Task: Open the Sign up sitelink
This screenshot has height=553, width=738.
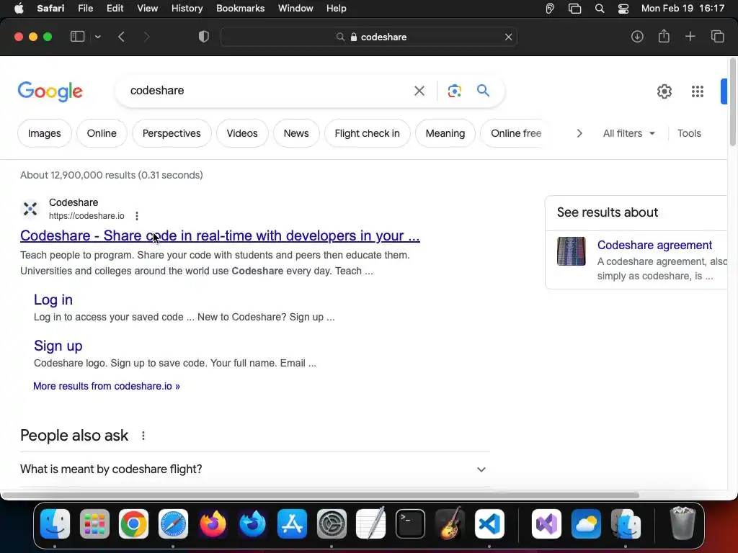Action: coord(58,346)
